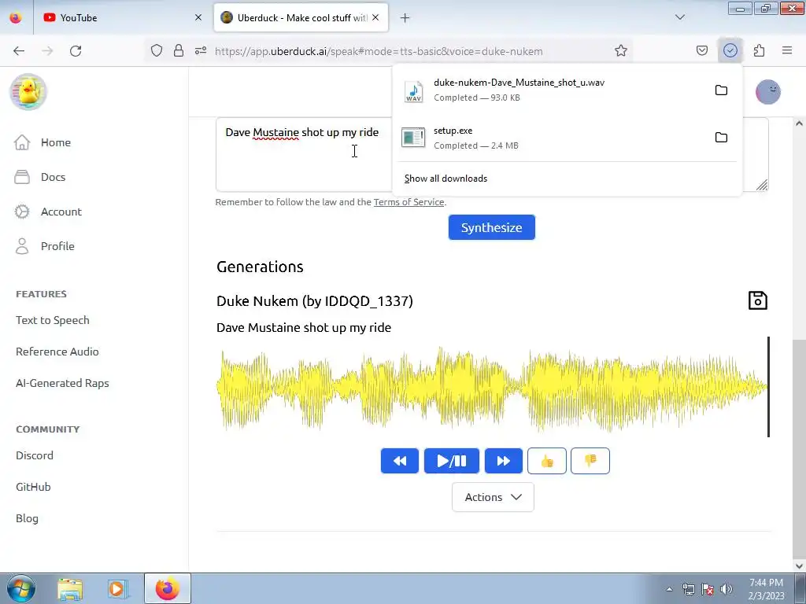Viewport: 806px width, 604px height.
Task: Open the site permissions icon in address bar
Action: coord(201,50)
